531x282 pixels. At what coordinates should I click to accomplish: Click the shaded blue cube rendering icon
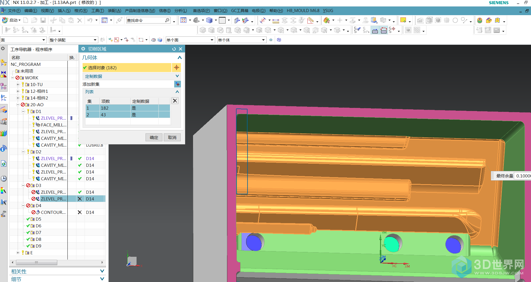click(209, 20)
